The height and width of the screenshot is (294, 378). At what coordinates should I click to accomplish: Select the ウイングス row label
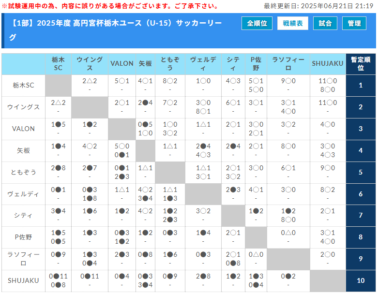coord(23,107)
